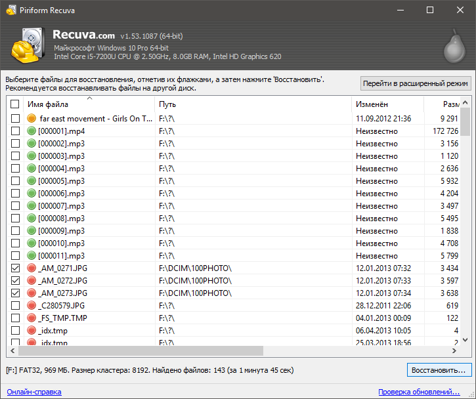Click the horizontal scrollbar right arrow
Viewport: 476px width, 399px height.
tap(454, 350)
